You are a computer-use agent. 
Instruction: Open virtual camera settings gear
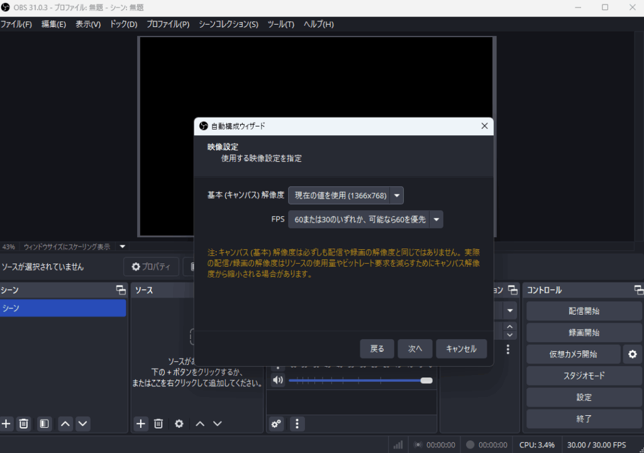point(632,354)
